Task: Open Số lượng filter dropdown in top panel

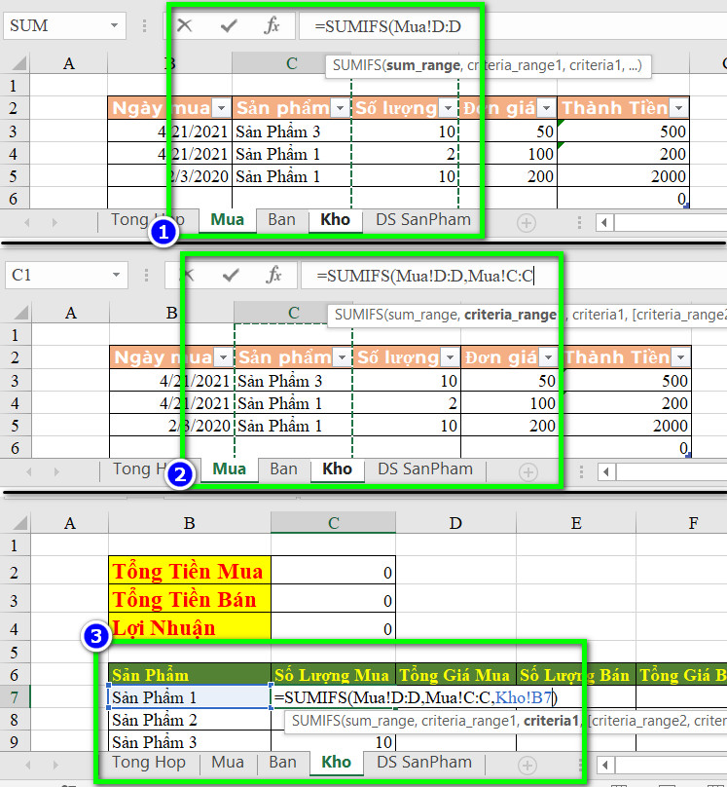Action: click(x=448, y=107)
